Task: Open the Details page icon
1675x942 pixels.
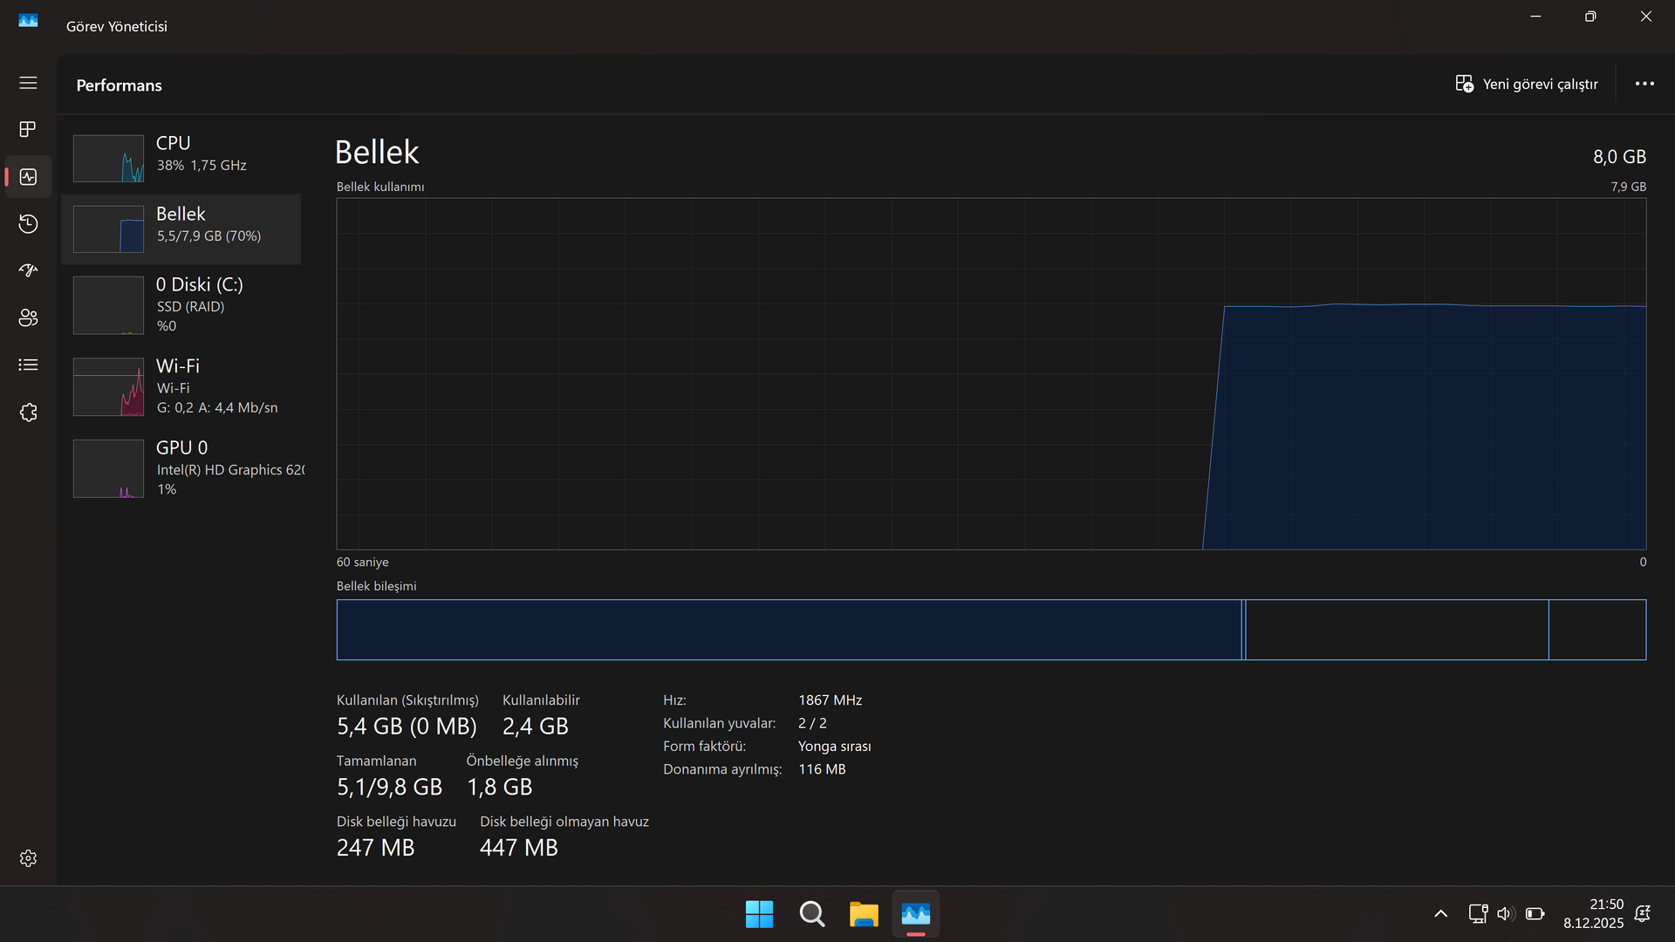Action: tap(28, 365)
